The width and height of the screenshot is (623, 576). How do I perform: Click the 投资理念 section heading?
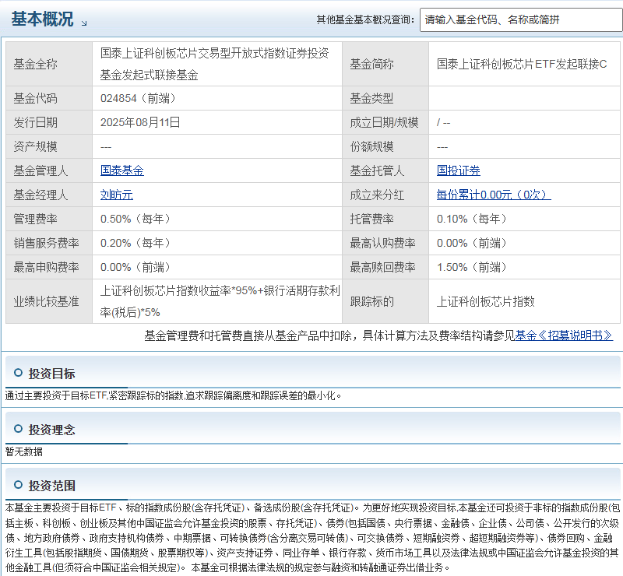pos(51,430)
